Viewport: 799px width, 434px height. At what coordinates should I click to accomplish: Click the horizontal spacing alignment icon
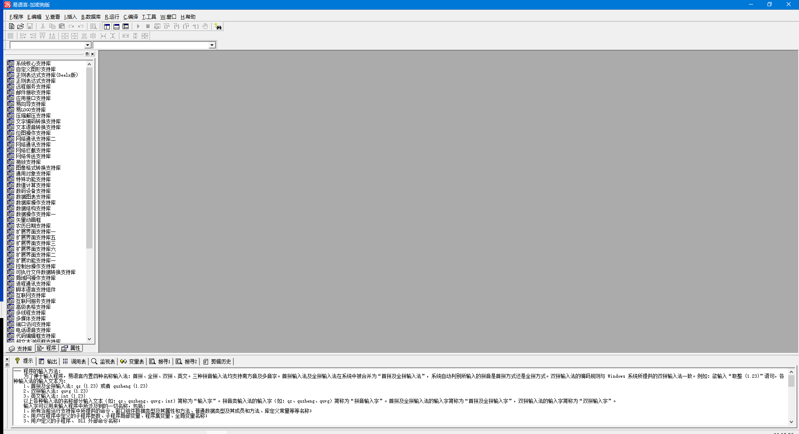pyautogui.click(x=103, y=36)
